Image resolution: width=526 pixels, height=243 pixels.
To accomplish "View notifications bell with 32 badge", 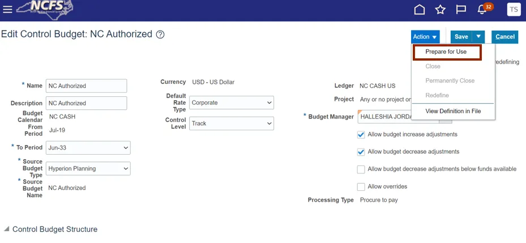I will 483,10.
